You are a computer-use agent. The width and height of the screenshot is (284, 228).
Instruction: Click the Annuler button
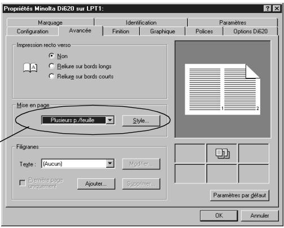tap(260, 216)
